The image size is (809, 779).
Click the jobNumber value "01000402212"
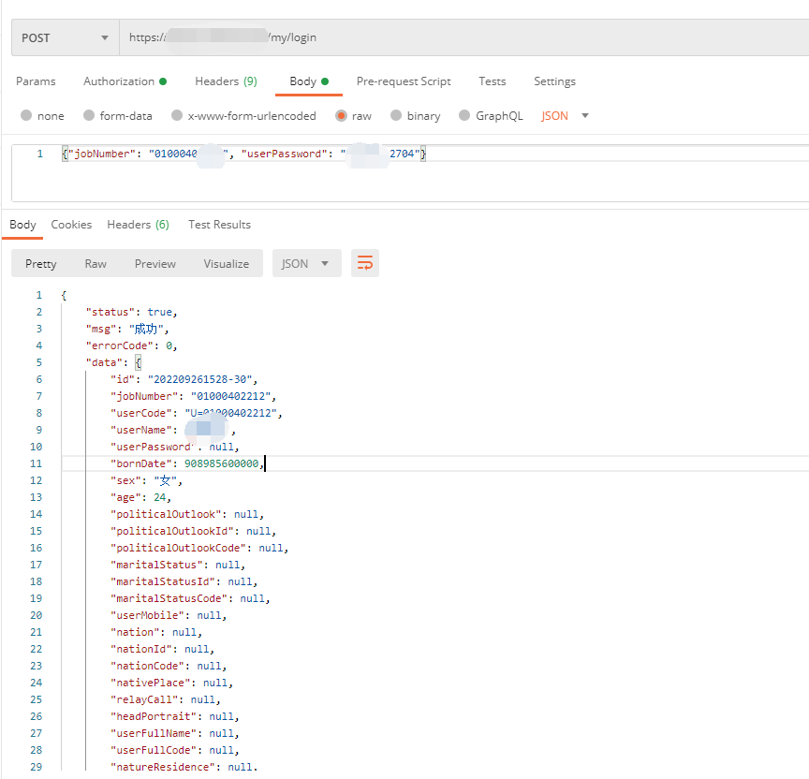pos(230,396)
